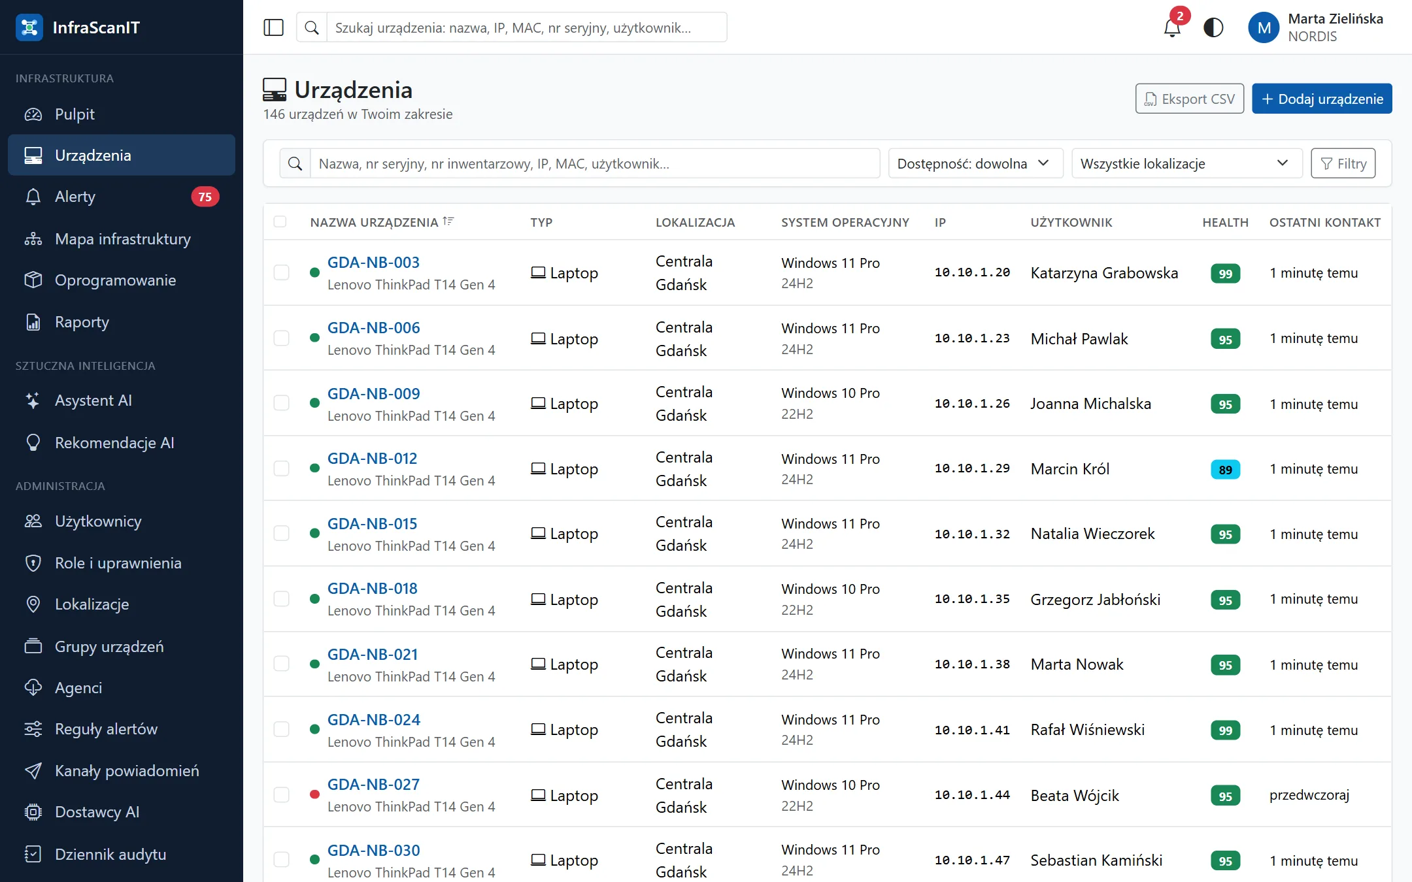Click the InfraScanIT logo icon

click(29, 27)
